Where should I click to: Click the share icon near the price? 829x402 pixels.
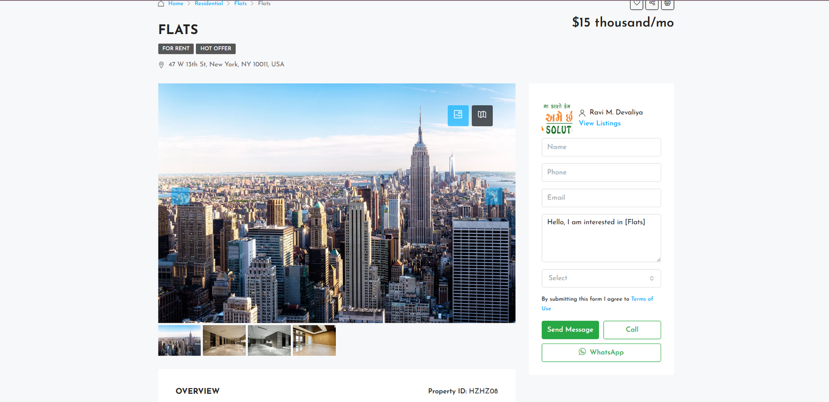(652, 4)
